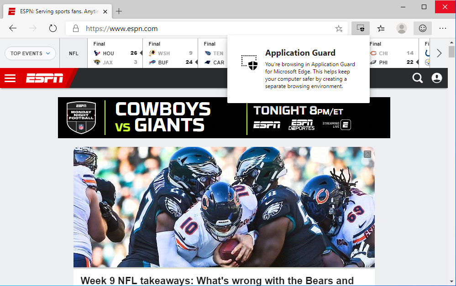Open Settings and more menu
Image resolution: width=456 pixels, height=286 pixels.
point(443,28)
